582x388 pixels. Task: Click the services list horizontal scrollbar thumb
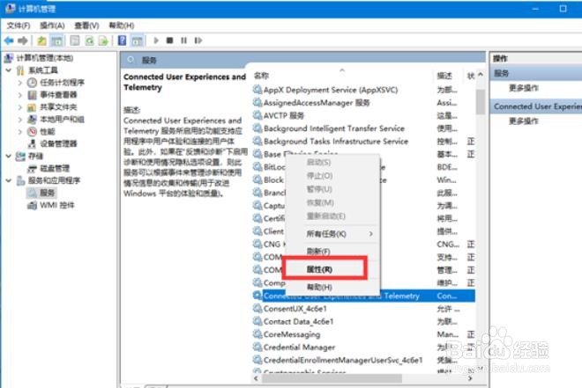coord(332,378)
